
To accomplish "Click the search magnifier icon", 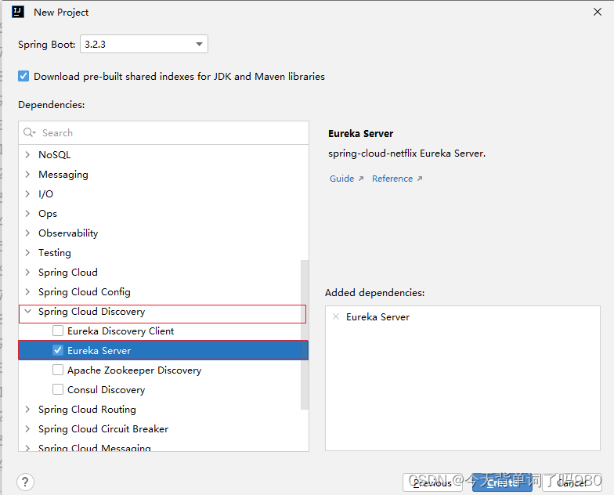I will (29, 132).
